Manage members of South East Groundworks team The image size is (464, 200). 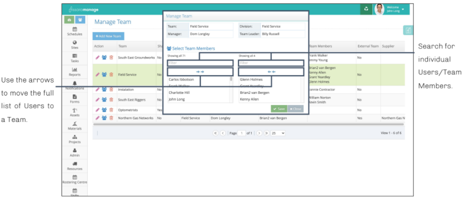tap(104, 57)
